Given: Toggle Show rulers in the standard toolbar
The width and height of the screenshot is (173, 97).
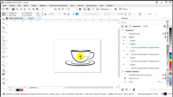Looking at the screenshot, I should [x=85, y=9].
